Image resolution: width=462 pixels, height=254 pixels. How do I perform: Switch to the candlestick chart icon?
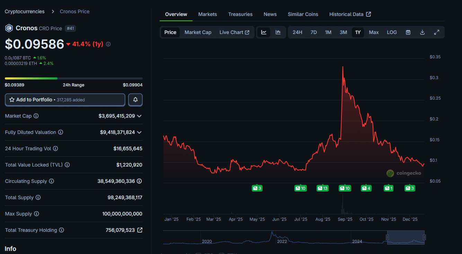coord(278,32)
